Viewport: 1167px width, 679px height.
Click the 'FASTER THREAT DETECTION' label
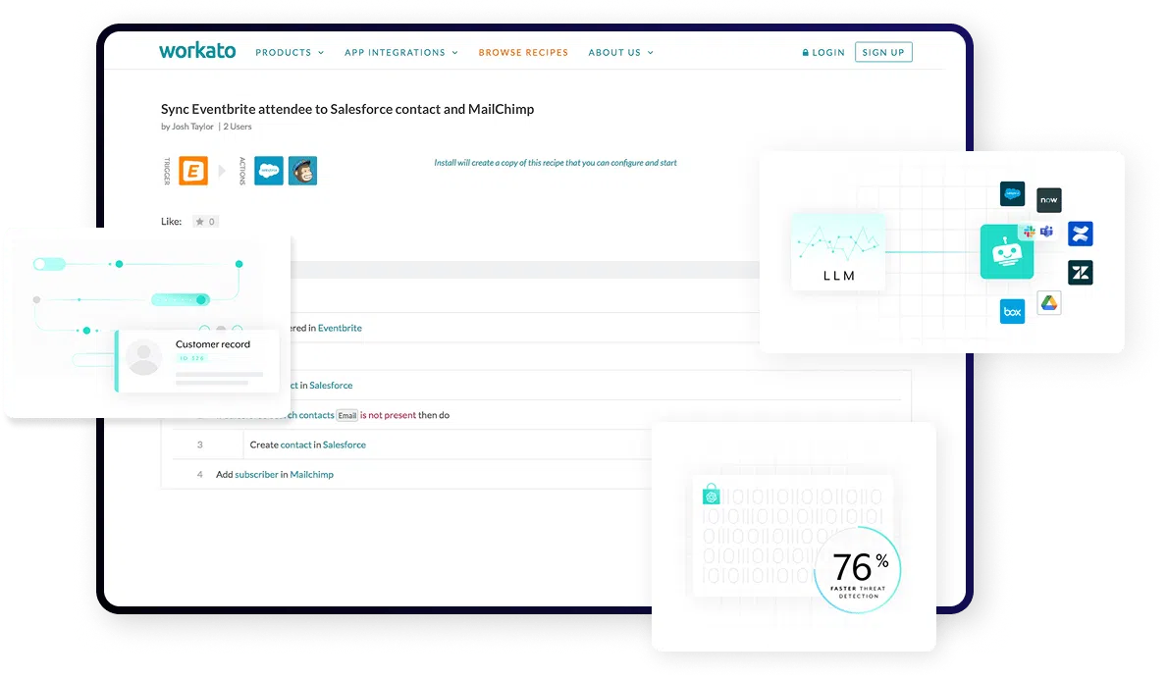click(858, 592)
